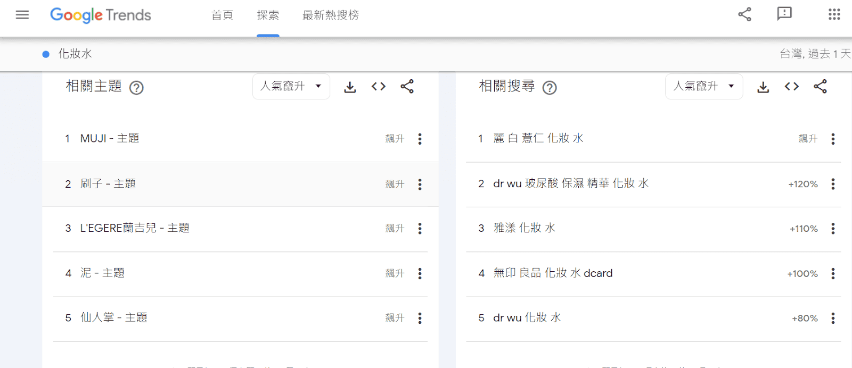Open the Google apps grid
The height and width of the screenshot is (368, 852).
pos(834,14)
